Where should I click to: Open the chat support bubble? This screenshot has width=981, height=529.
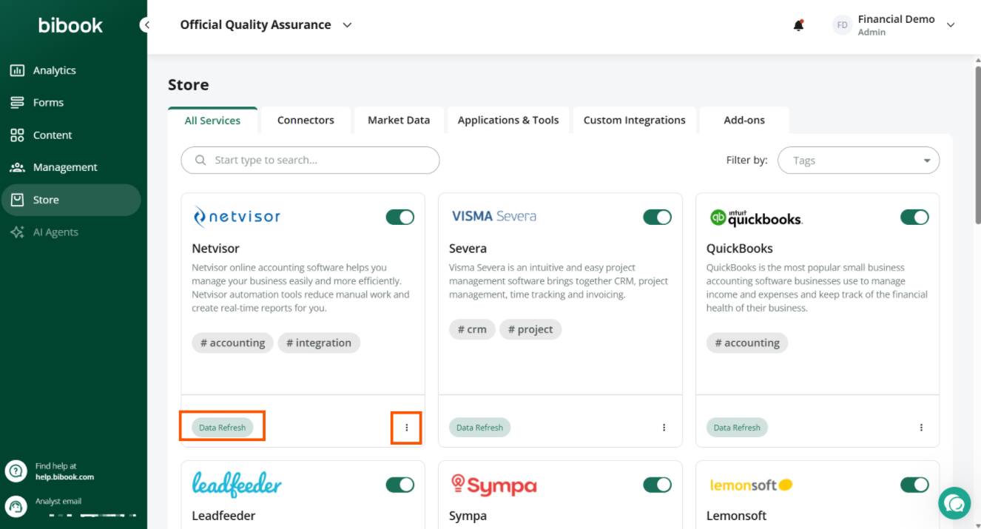tap(954, 503)
